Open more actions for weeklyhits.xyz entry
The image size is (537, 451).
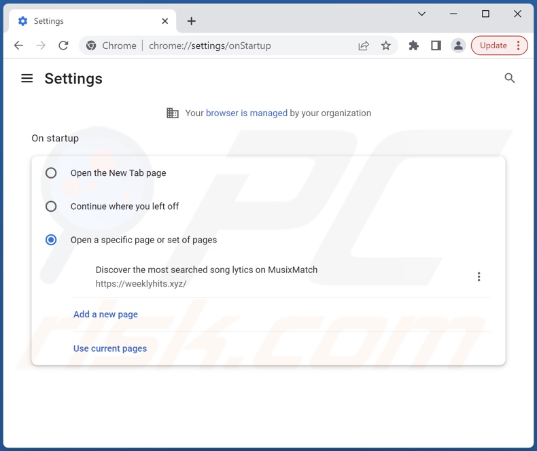point(479,276)
